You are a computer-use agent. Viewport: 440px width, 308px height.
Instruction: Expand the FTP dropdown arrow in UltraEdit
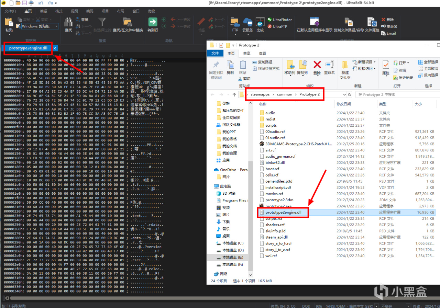click(x=235, y=34)
